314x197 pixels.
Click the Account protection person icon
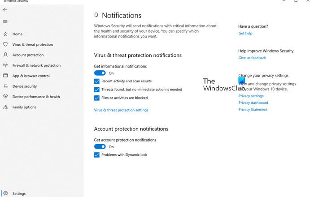[5, 55]
